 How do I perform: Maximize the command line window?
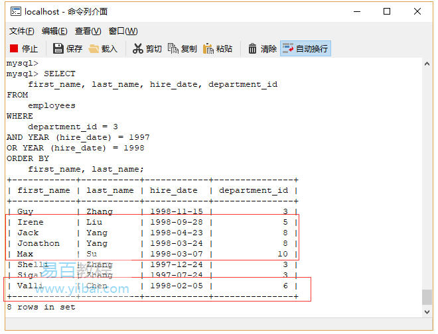(387, 11)
